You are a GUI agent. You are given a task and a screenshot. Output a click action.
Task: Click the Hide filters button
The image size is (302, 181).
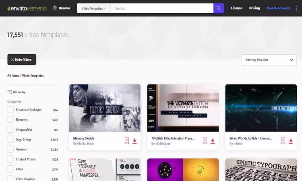22,60
